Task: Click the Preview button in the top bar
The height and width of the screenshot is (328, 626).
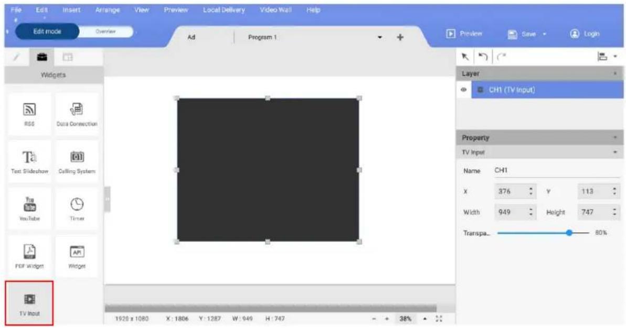Action: click(x=464, y=34)
